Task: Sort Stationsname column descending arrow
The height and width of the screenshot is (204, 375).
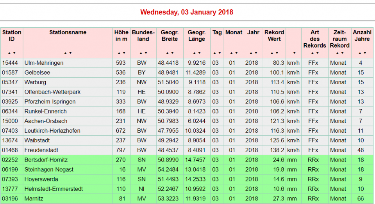Action: pyautogui.click(x=70, y=53)
